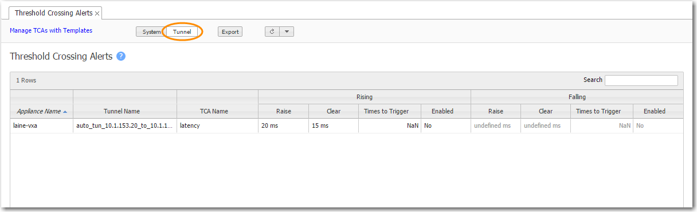The height and width of the screenshot is (212, 697).
Task: Sort by Tunnel Name column
Action: point(125,111)
